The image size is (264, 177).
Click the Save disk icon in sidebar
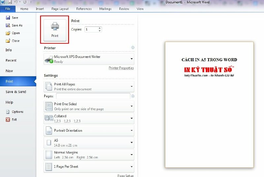(8, 18)
